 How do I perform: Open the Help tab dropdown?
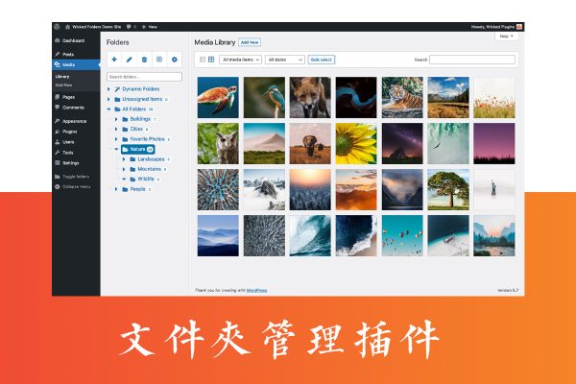pos(506,36)
